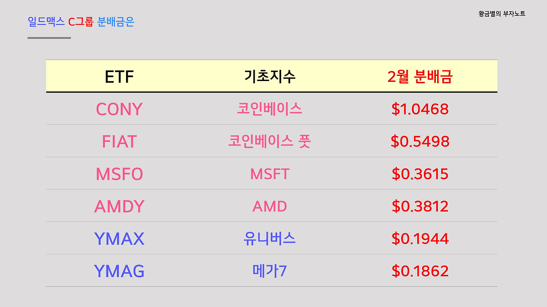Click the YMAG ticker text

[119, 271]
